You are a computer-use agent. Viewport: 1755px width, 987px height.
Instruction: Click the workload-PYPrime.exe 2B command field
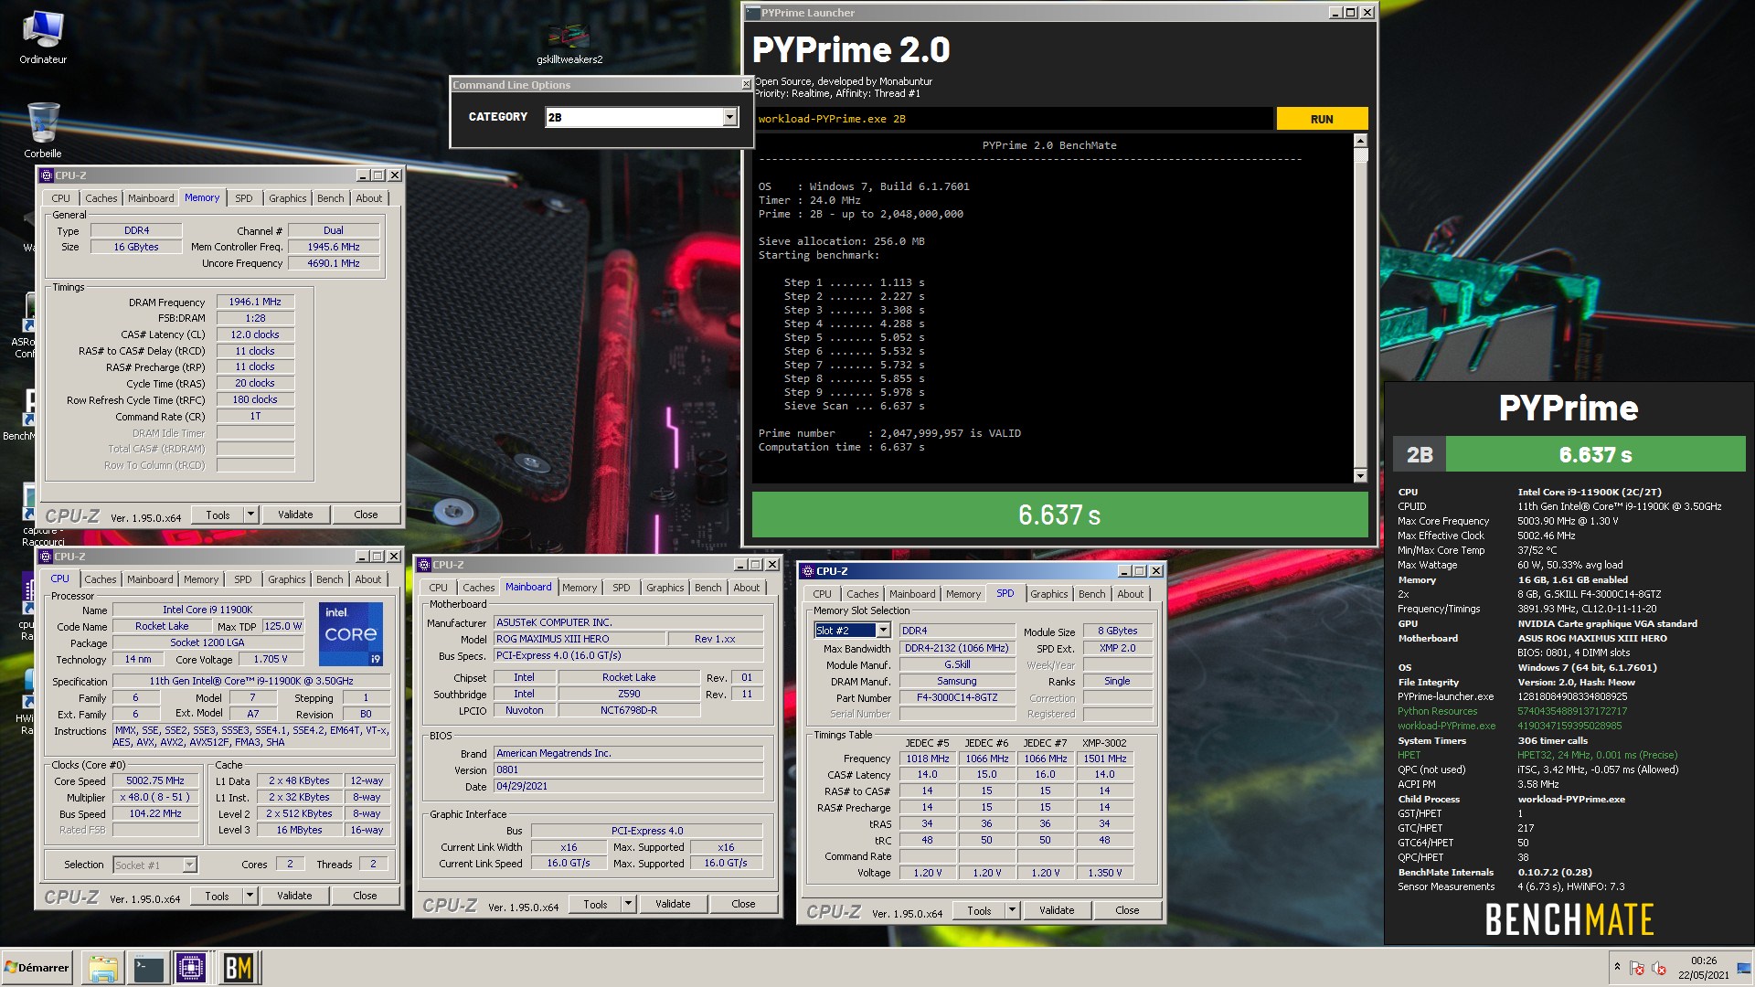(1013, 119)
